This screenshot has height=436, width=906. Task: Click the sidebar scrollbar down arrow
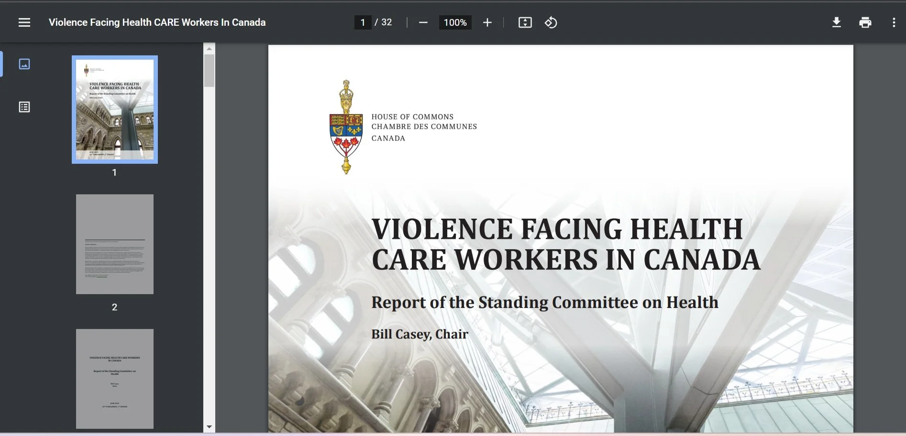[209, 427]
